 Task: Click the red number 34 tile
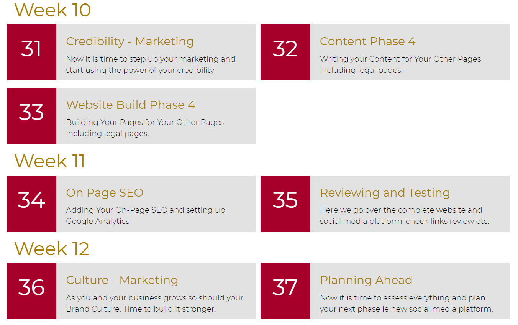(x=31, y=204)
